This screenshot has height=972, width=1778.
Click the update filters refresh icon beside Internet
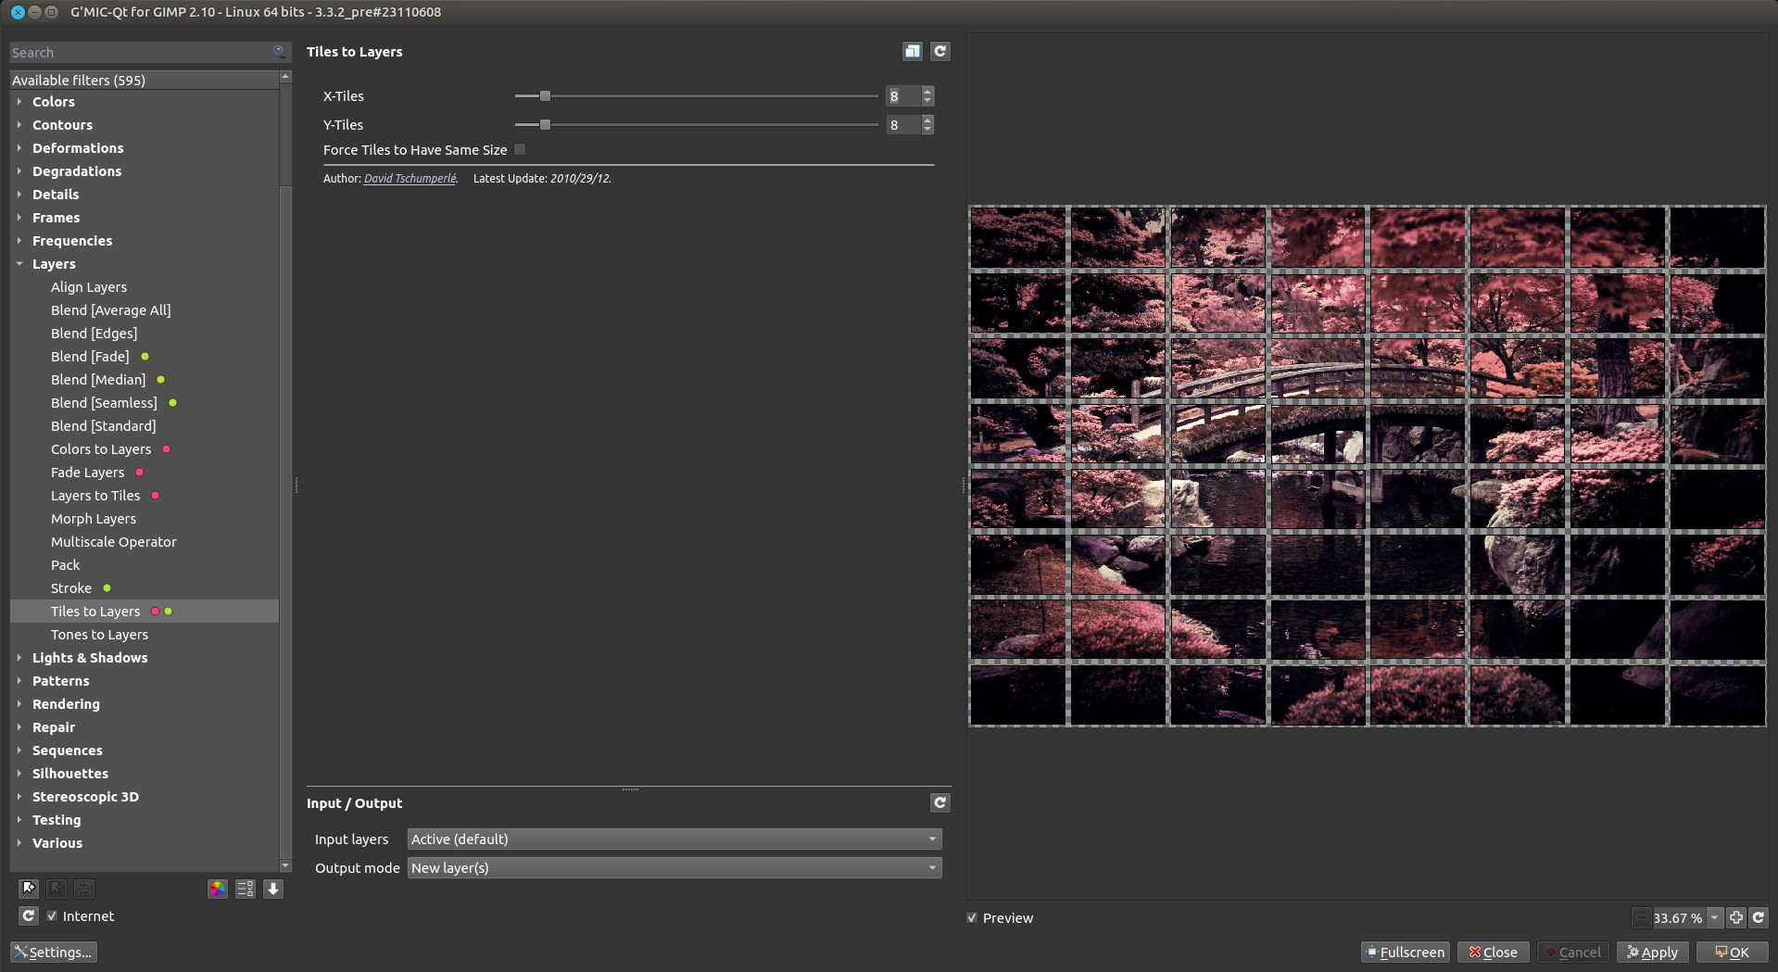[29, 915]
